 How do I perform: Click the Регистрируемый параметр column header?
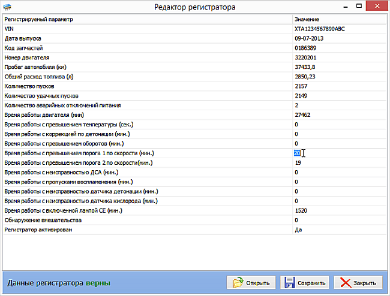(x=147, y=19)
